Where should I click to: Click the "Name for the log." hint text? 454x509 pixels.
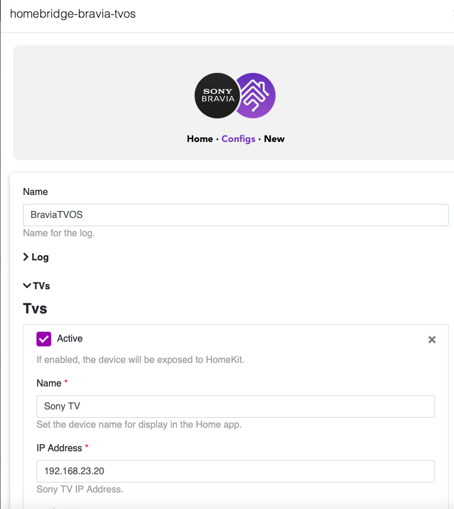click(x=59, y=233)
